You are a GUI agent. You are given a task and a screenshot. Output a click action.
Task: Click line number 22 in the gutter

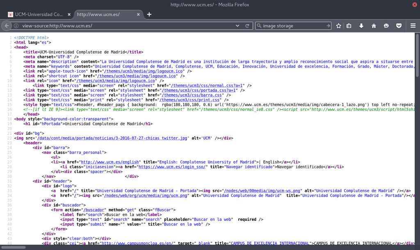(x=10, y=138)
